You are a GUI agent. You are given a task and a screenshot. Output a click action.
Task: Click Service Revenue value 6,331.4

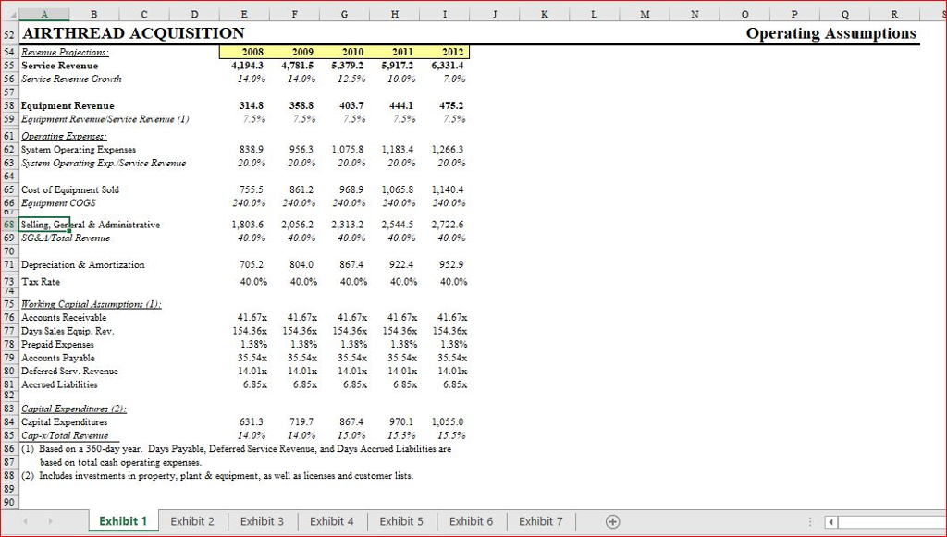pos(448,66)
